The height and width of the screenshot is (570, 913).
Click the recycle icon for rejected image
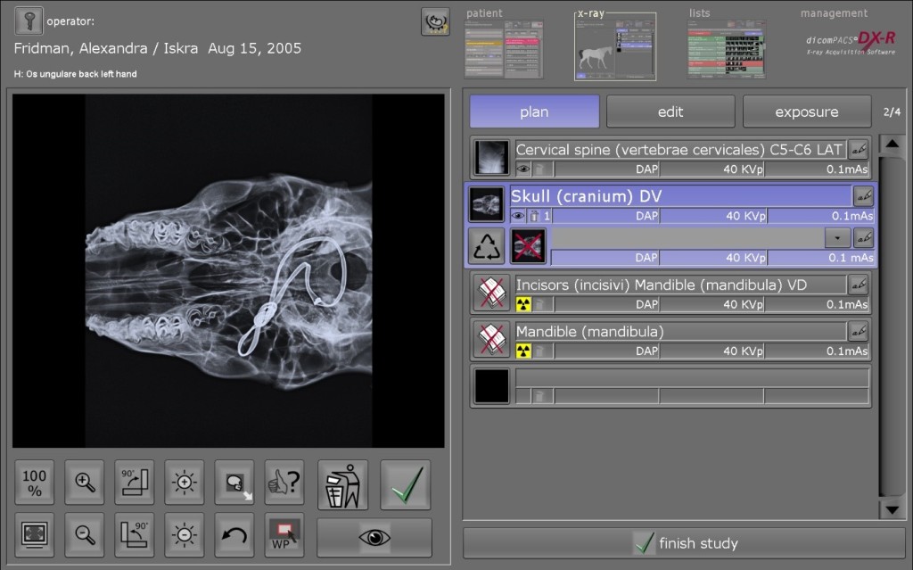click(486, 246)
